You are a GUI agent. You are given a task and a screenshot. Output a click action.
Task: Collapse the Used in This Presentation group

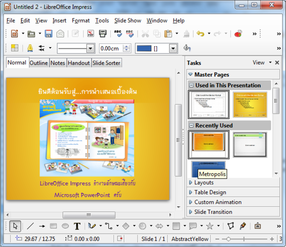191,85
